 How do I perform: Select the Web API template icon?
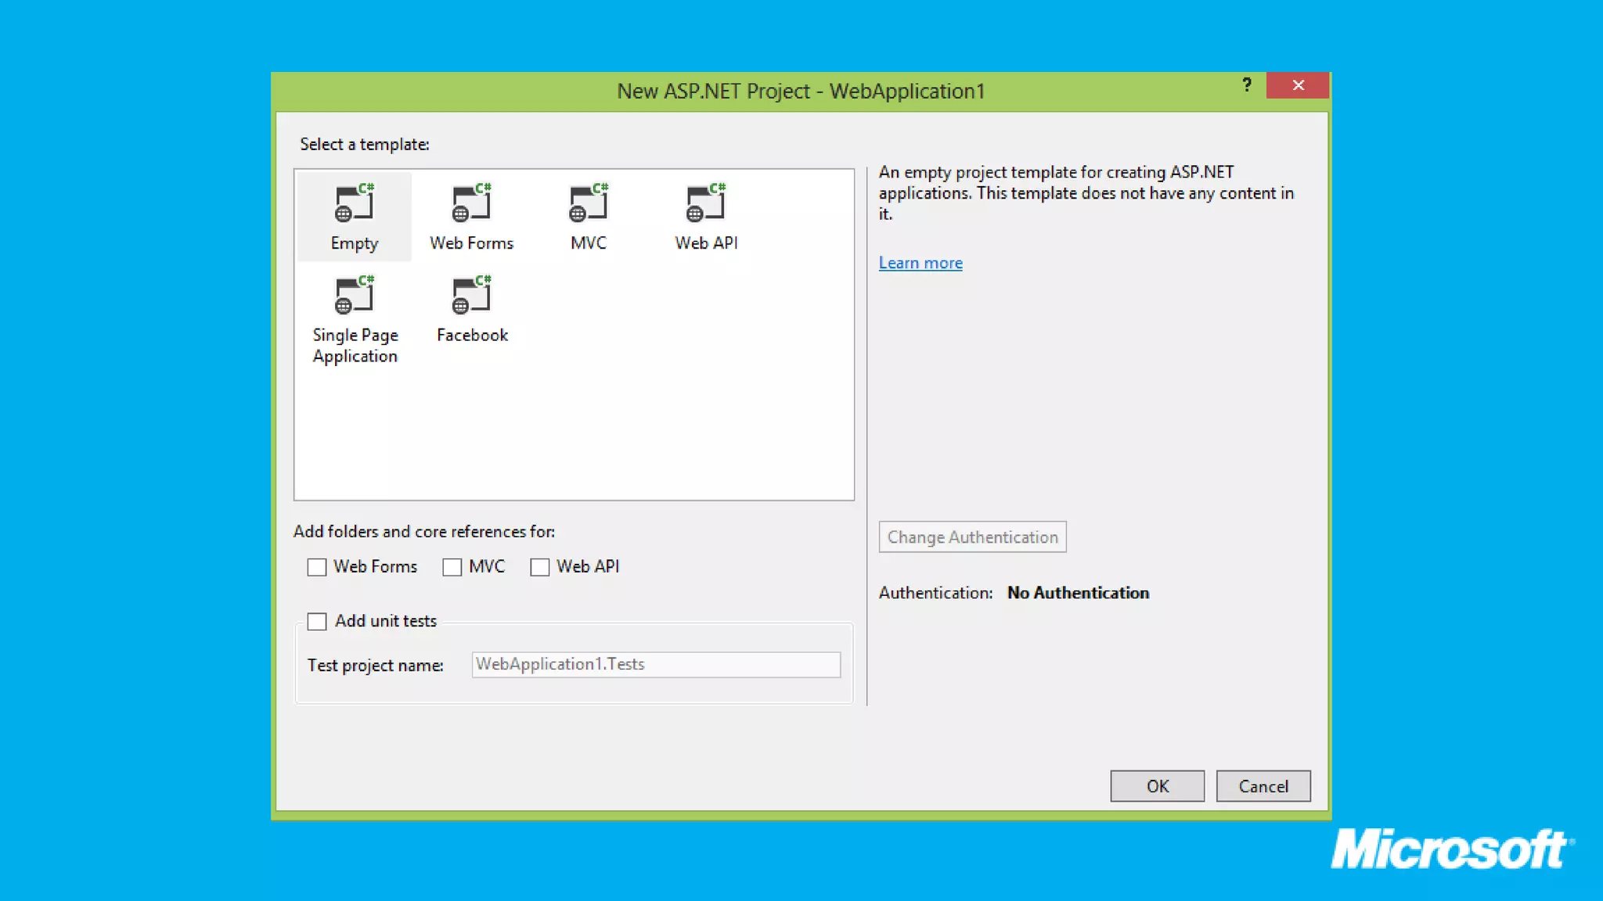point(705,203)
